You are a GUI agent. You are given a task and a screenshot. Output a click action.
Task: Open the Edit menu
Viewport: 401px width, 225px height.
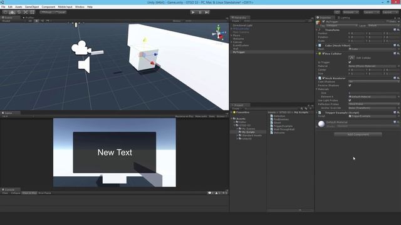tap(10, 7)
